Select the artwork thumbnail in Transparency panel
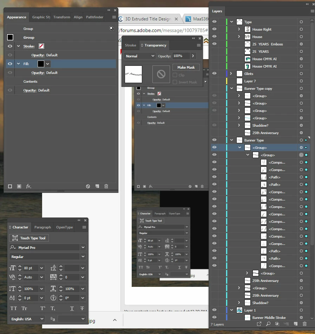This screenshot has width=315, height=334. tap(133, 74)
